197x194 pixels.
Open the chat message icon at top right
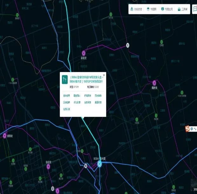tap(194, 9)
